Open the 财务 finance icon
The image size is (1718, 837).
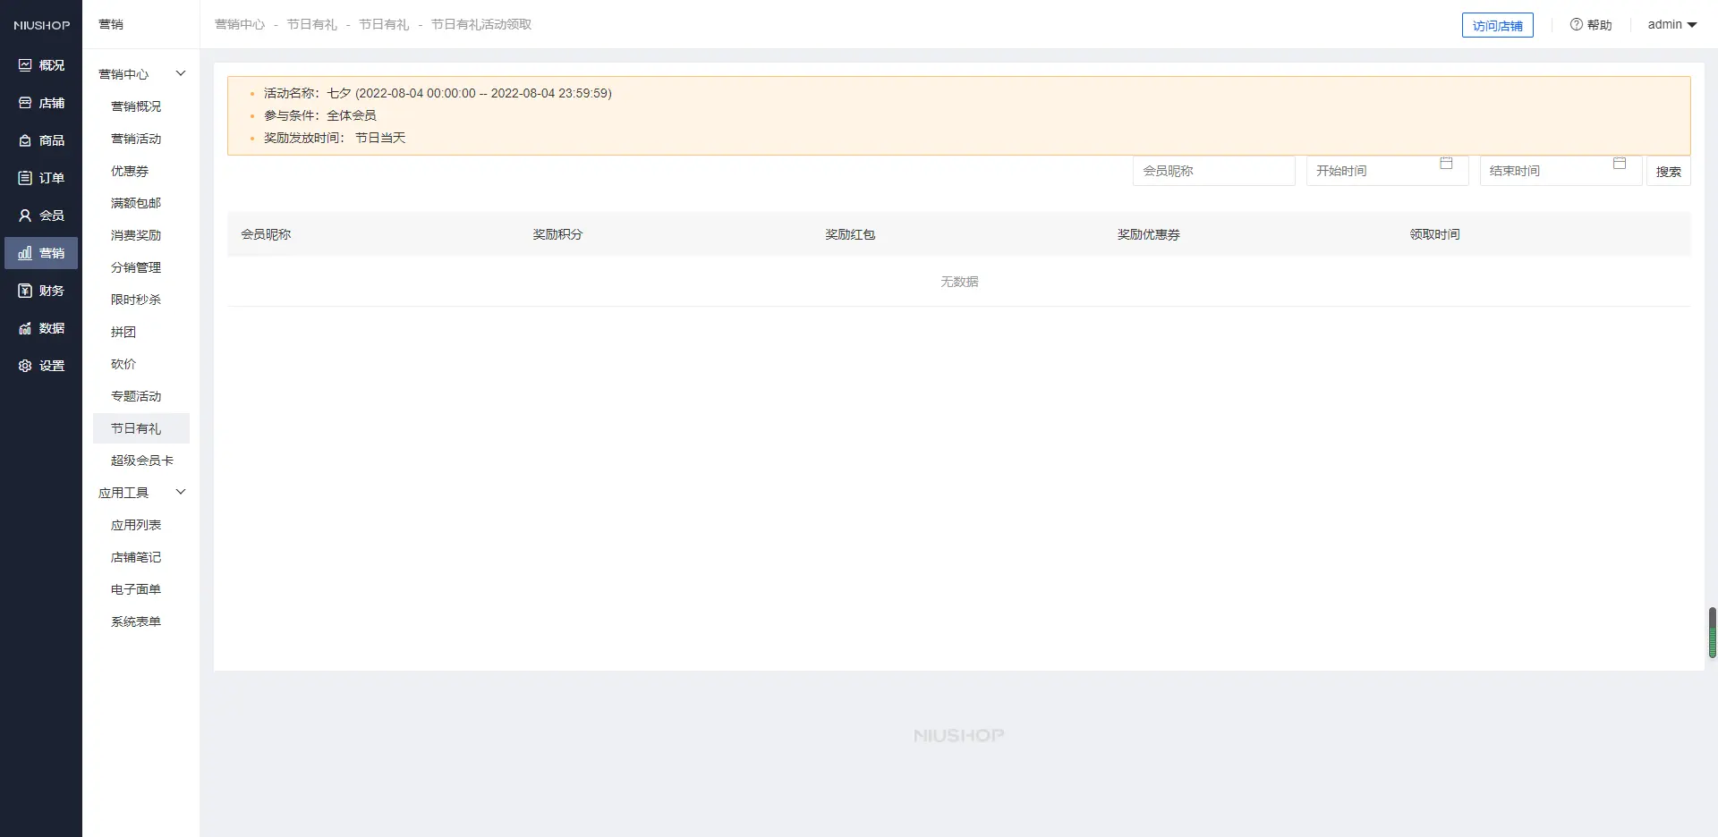(x=25, y=291)
